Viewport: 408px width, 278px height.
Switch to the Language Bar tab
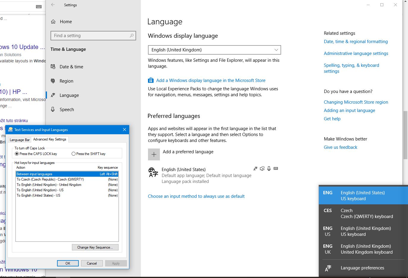[20, 140]
